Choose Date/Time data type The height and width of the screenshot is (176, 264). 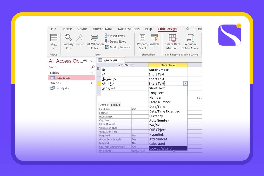[x=168, y=106]
